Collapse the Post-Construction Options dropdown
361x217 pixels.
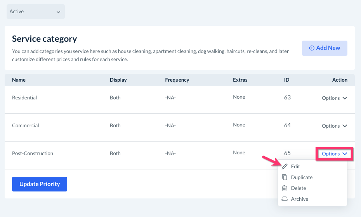[x=334, y=154]
